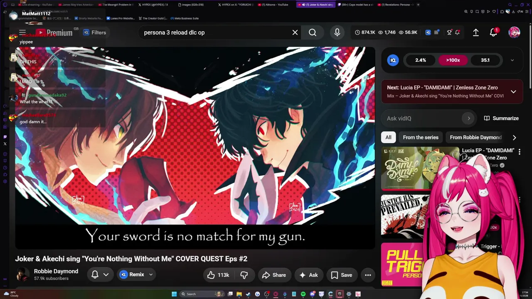Open Robbie Daymond channel avatar
This screenshot has height=299, width=532.
pyautogui.click(x=22, y=274)
